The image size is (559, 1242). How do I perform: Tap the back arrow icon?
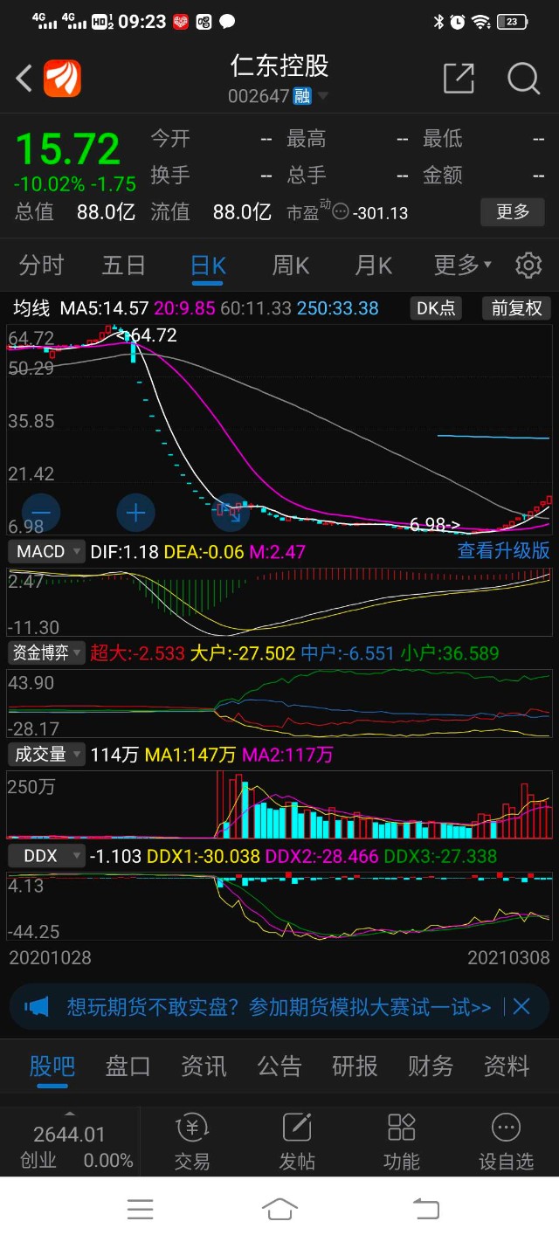click(24, 79)
